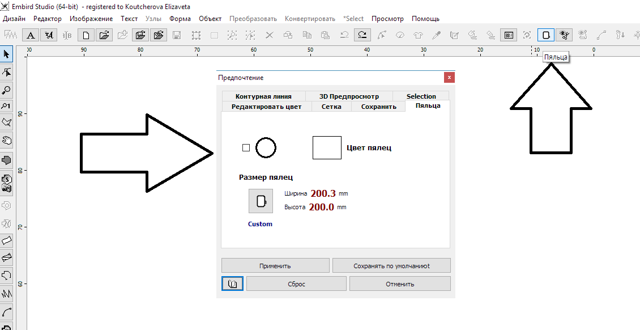Select the hand pan tool

coord(7,140)
